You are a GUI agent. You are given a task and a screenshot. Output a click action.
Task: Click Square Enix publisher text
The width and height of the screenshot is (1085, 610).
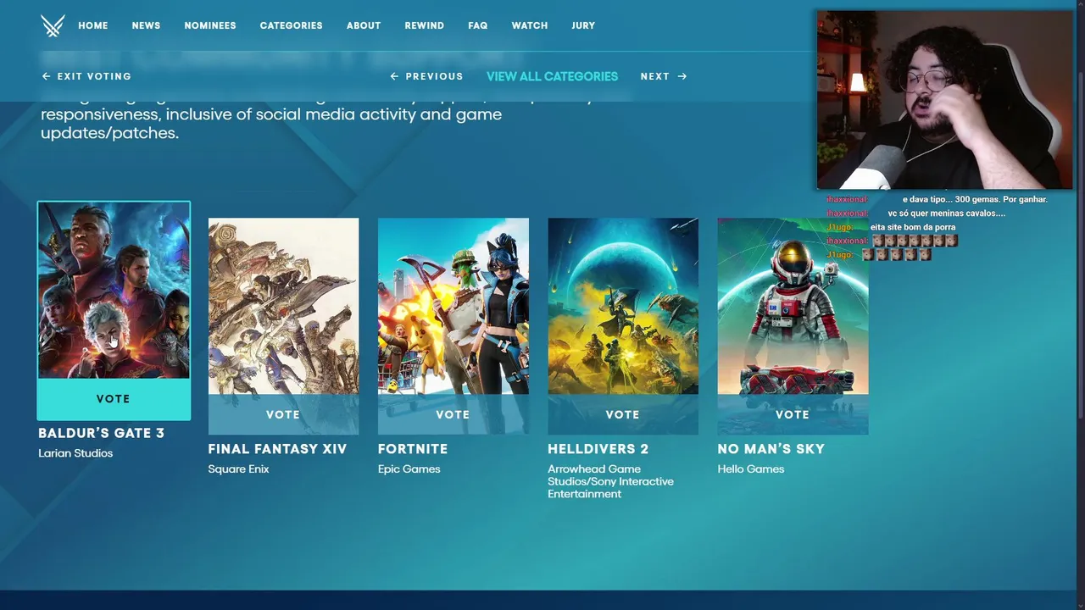pos(238,469)
